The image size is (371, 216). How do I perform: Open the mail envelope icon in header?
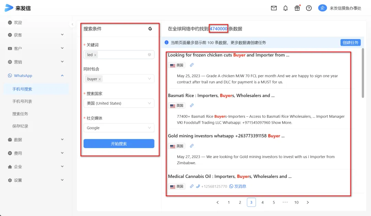tap(274, 8)
